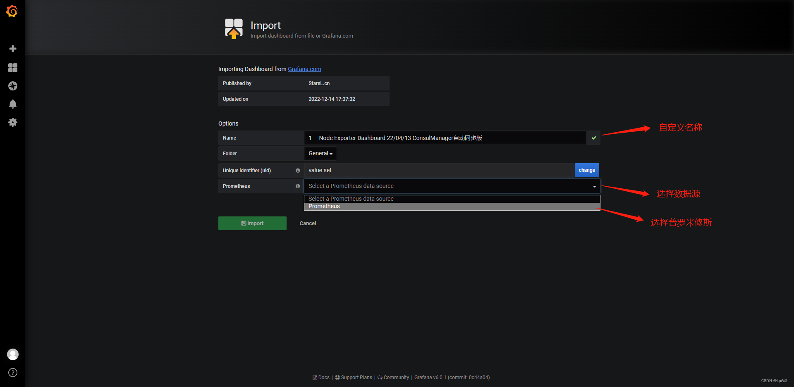
Task: Click in the dashboard Name input field
Action: tap(445, 138)
